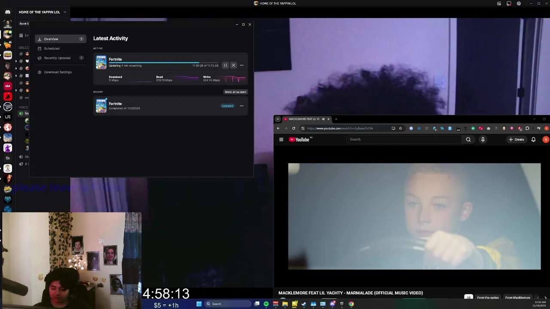Open Discord from the taskbar
Screen dimensions: 550x309
click(332, 304)
